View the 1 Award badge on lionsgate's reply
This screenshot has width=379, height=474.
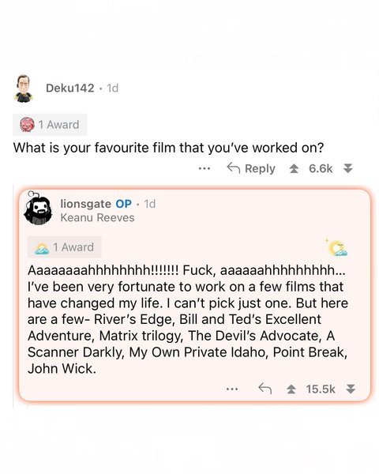point(65,247)
